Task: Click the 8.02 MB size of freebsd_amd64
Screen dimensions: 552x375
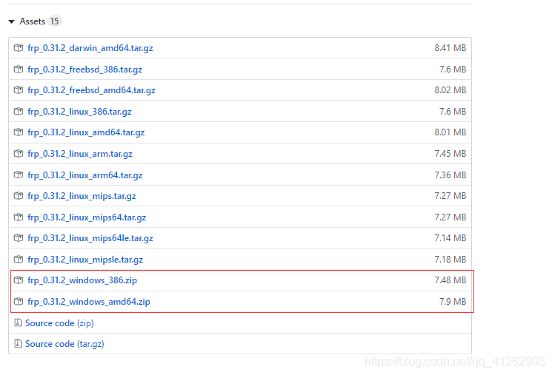Action: pyautogui.click(x=450, y=90)
